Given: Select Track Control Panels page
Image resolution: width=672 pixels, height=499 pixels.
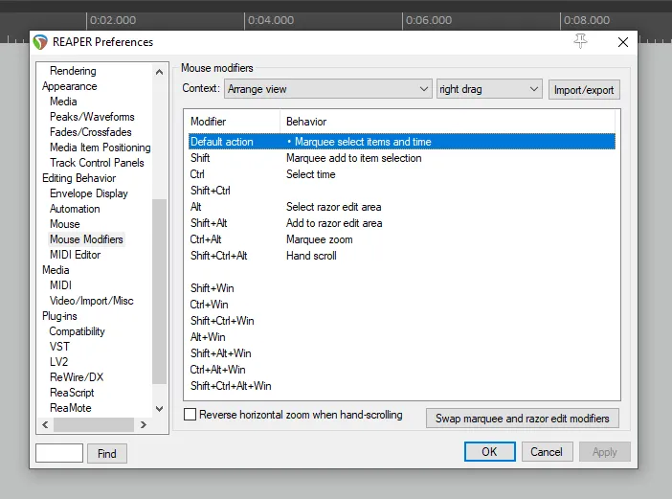Looking at the screenshot, I should click(97, 163).
